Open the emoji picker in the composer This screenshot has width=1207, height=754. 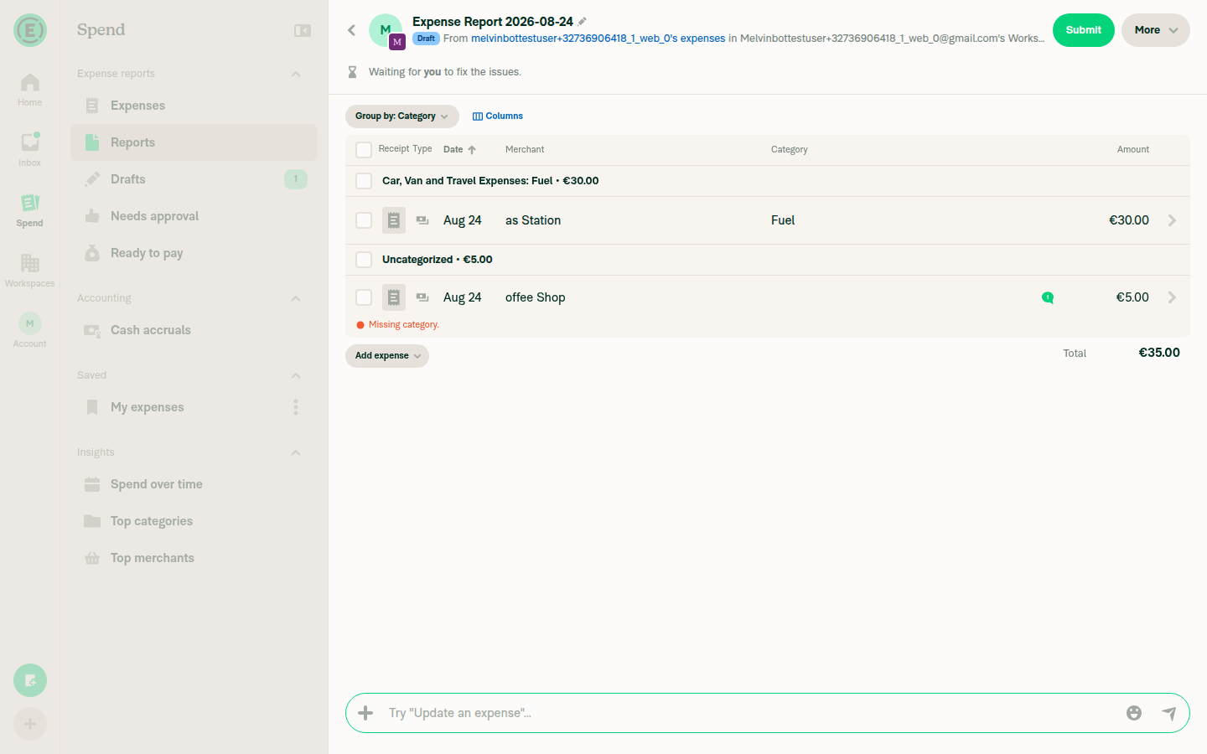(1134, 713)
